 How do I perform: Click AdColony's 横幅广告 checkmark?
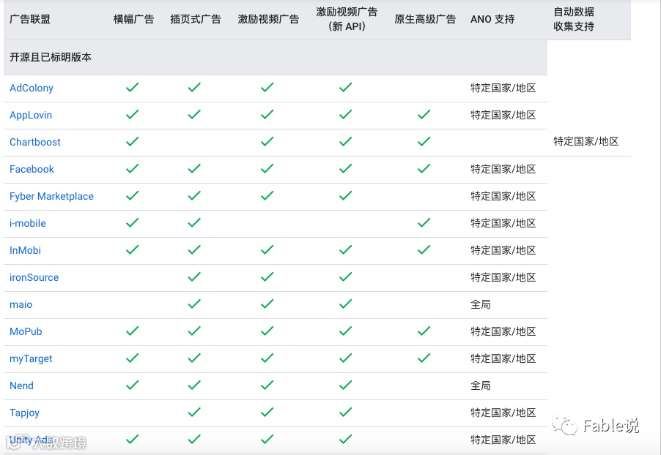pos(133,88)
